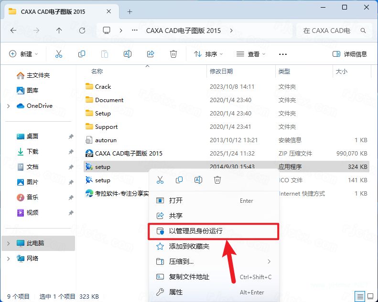
Task: Click the Delete trash icon in the toolbar
Action: pyautogui.click(x=173, y=54)
